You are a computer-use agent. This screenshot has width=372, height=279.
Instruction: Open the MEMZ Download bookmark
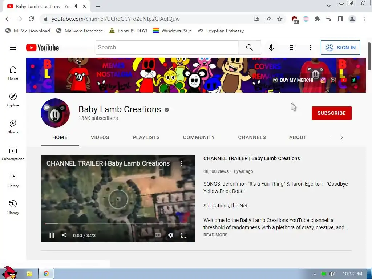(x=28, y=31)
